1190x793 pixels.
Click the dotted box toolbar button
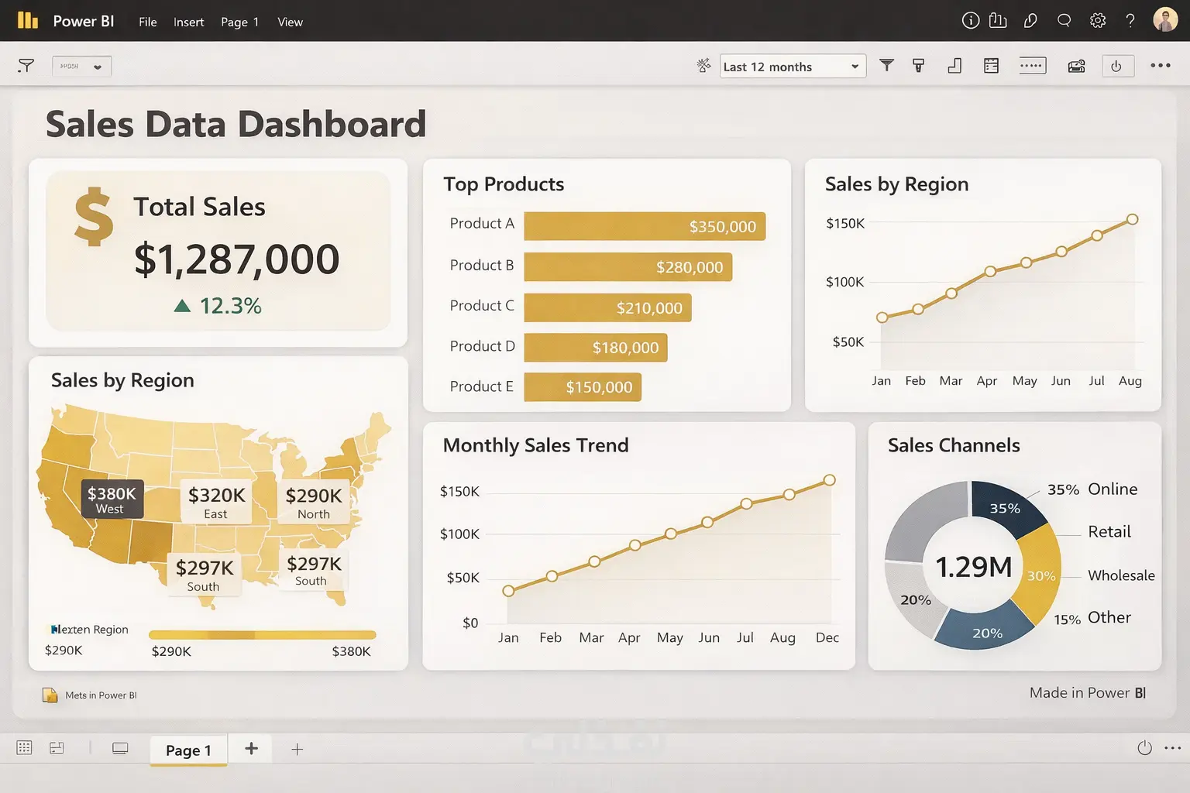point(1032,66)
